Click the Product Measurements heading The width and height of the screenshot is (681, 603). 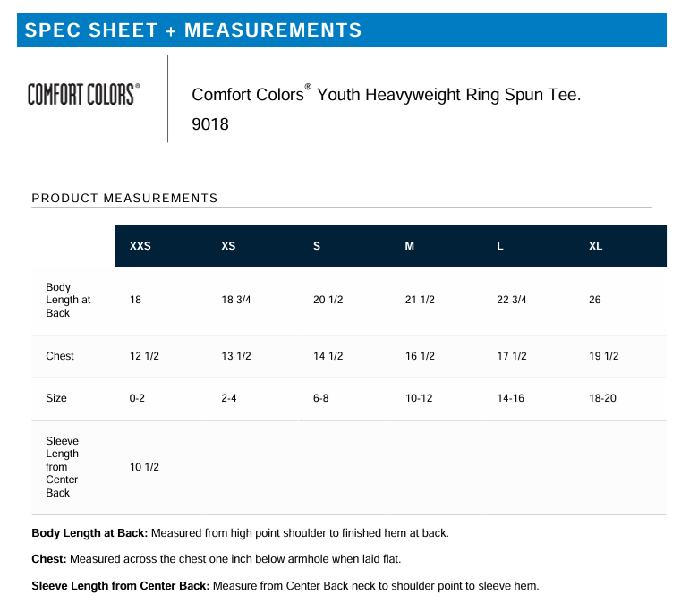tap(124, 198)
